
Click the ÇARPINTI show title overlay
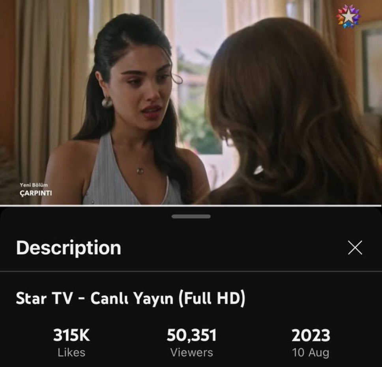pyautogui.click(x=36, y=193)
